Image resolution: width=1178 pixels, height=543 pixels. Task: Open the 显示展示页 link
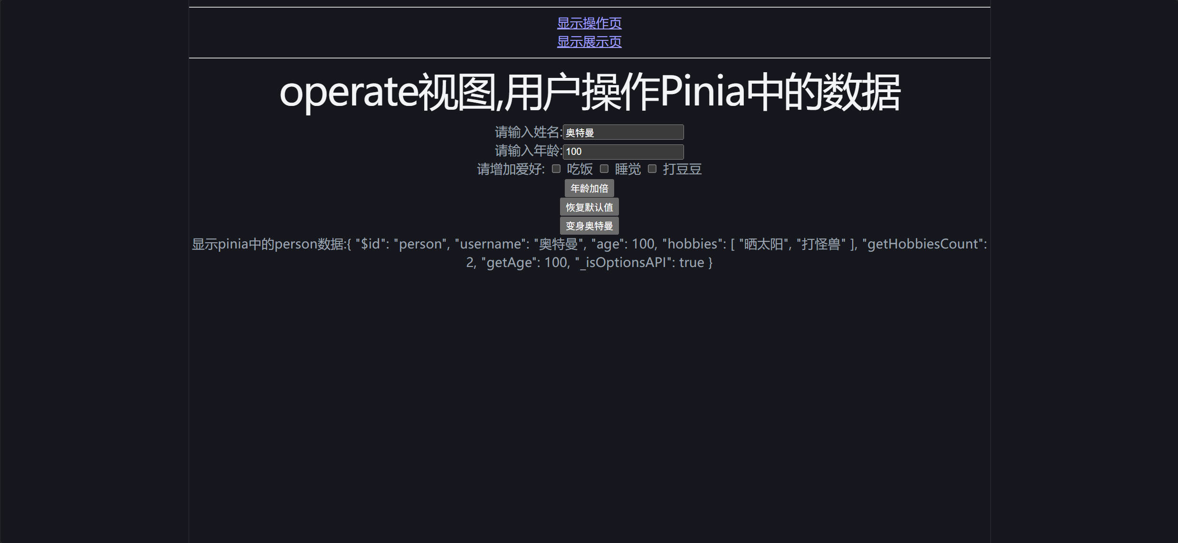click(x=589, y=42)
